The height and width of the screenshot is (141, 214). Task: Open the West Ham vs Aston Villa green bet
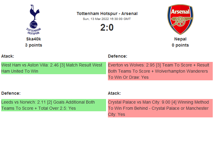coord(53,68)
